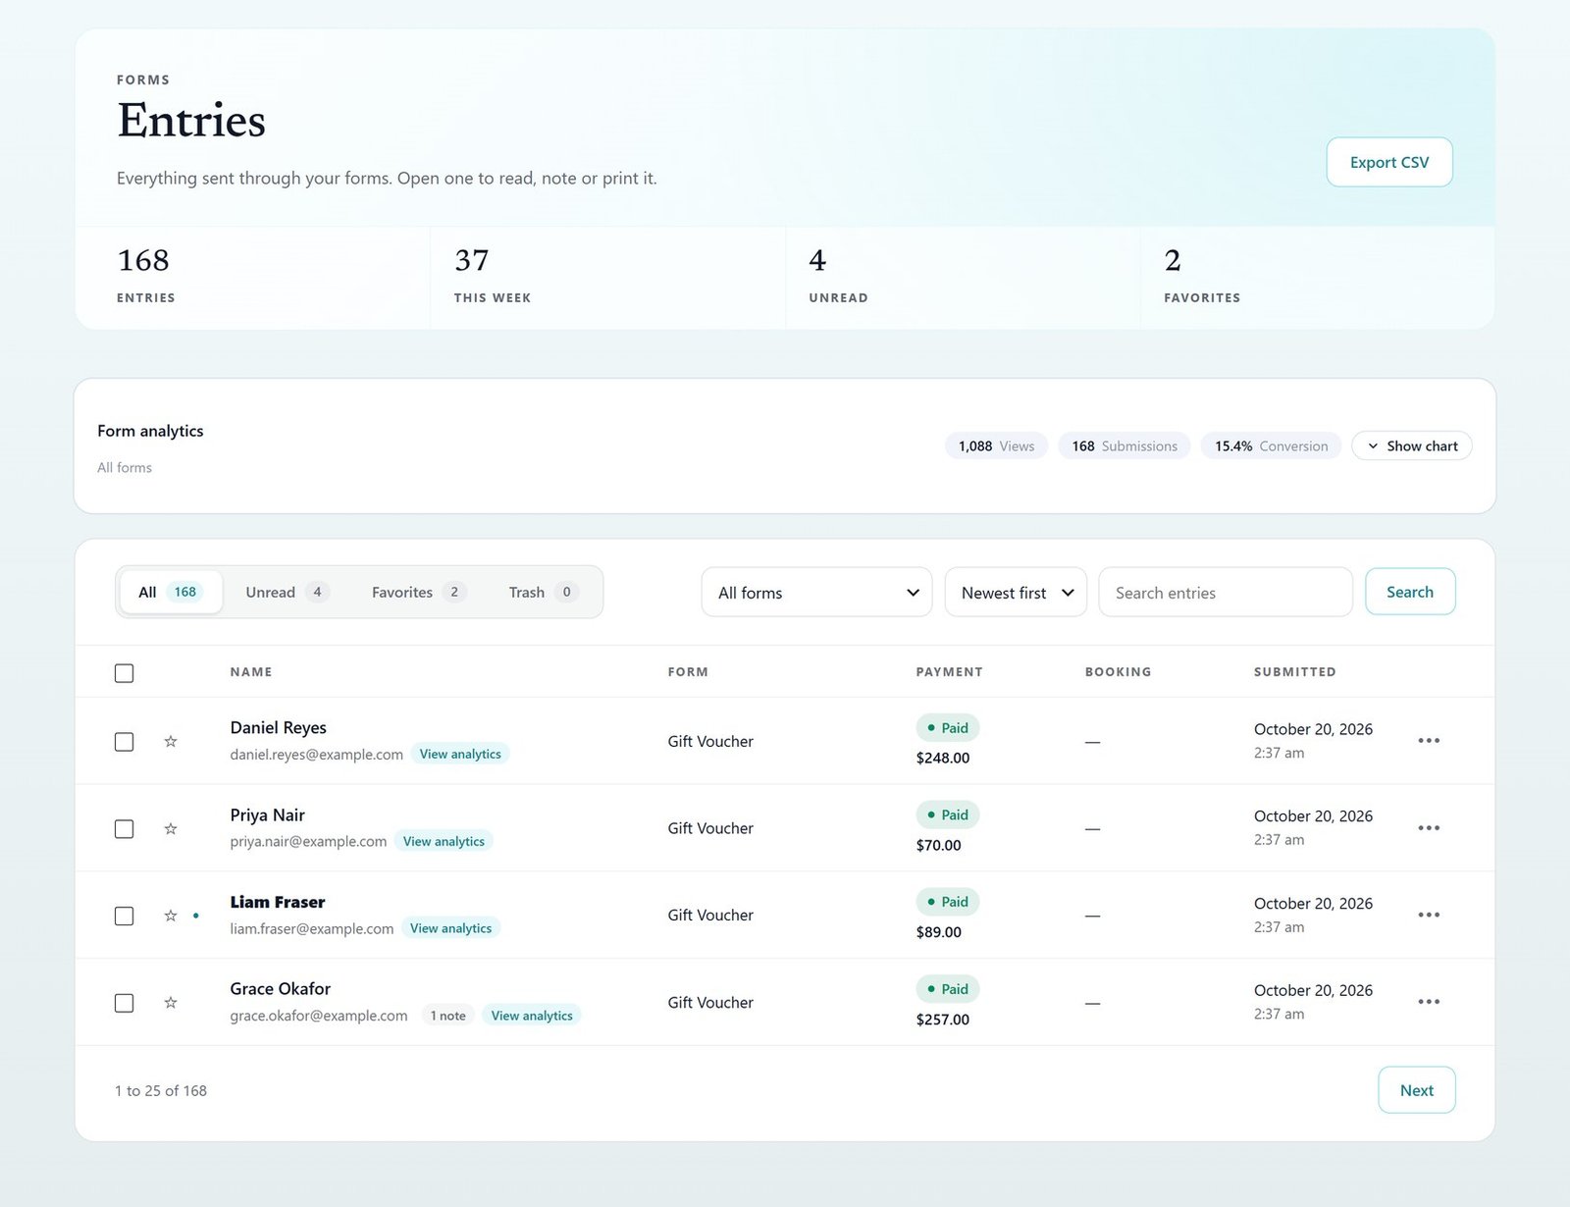Click the 37 This Week stat
Screen dimensions: 1570x1207
[607, 277]
